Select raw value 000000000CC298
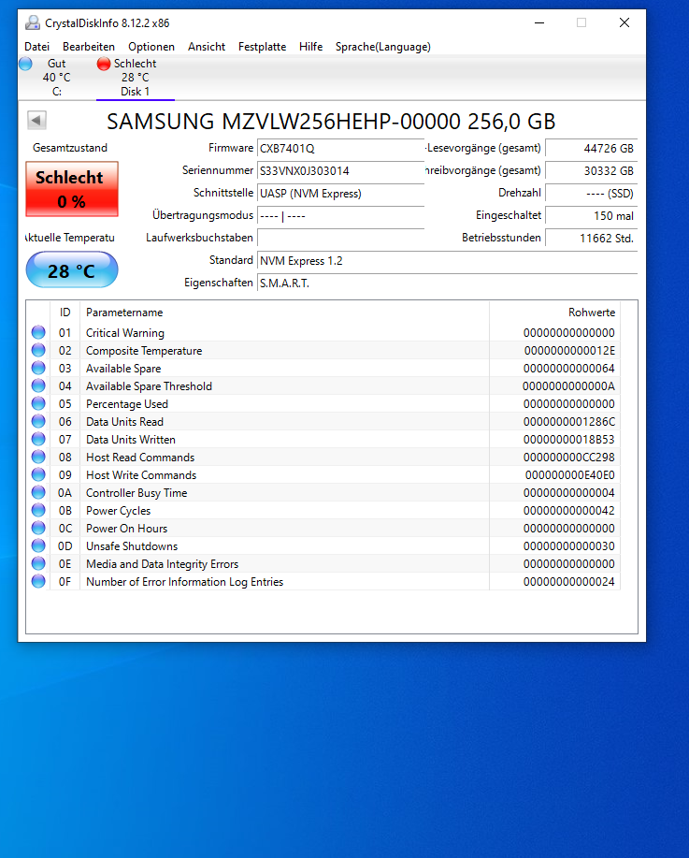The width and height of the screenshot is (689, 858). point(568,458)
